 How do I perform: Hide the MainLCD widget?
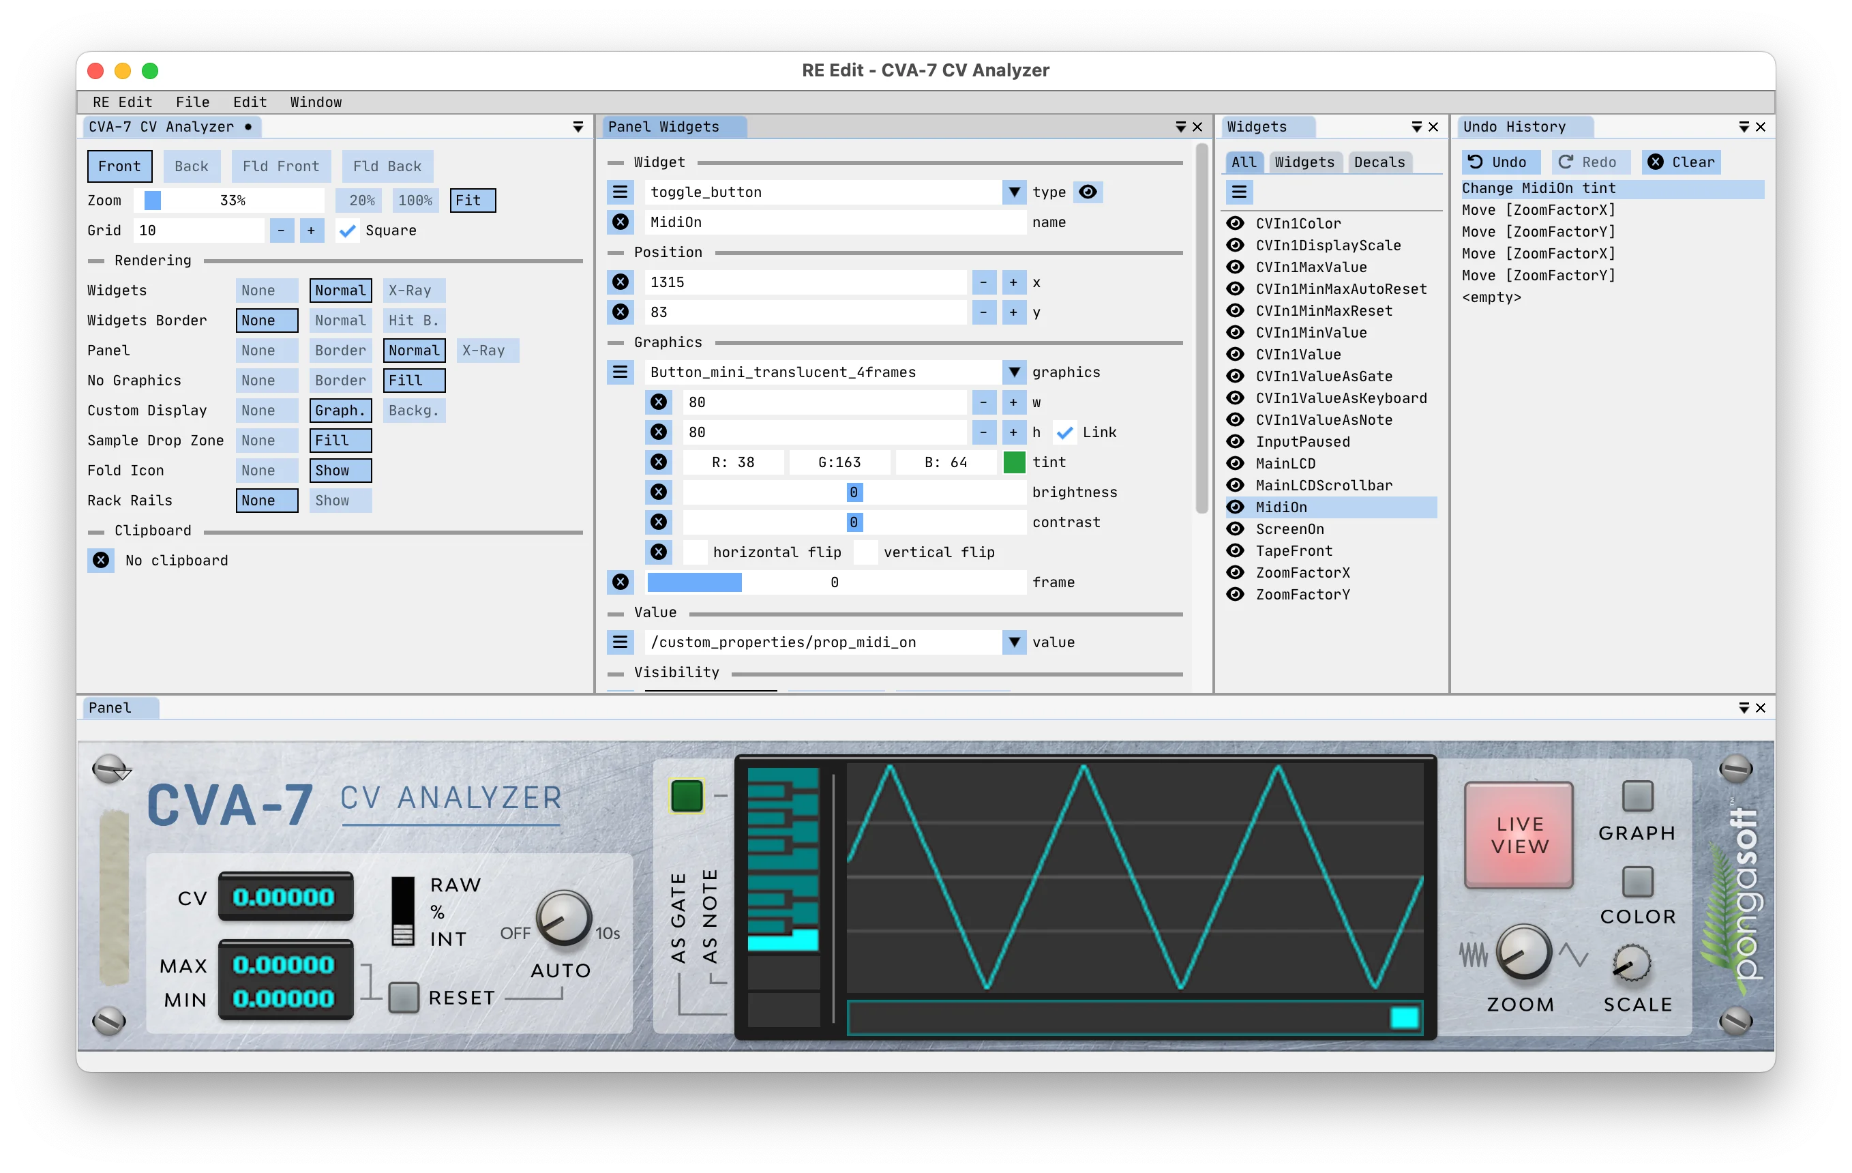coord(1235,463)
